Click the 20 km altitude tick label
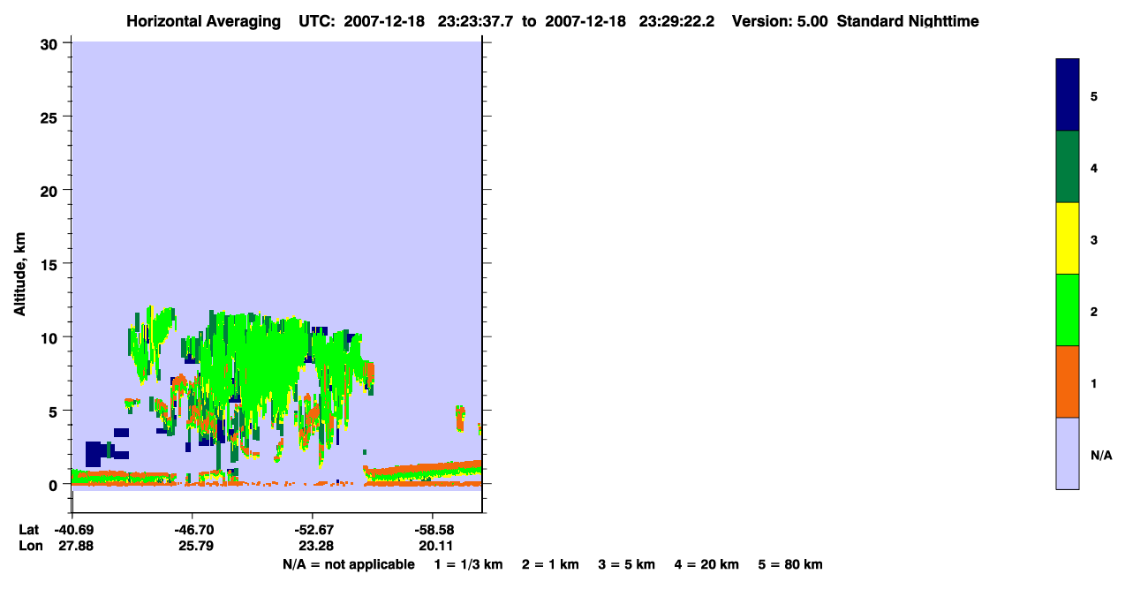 [x=51, y=190]
